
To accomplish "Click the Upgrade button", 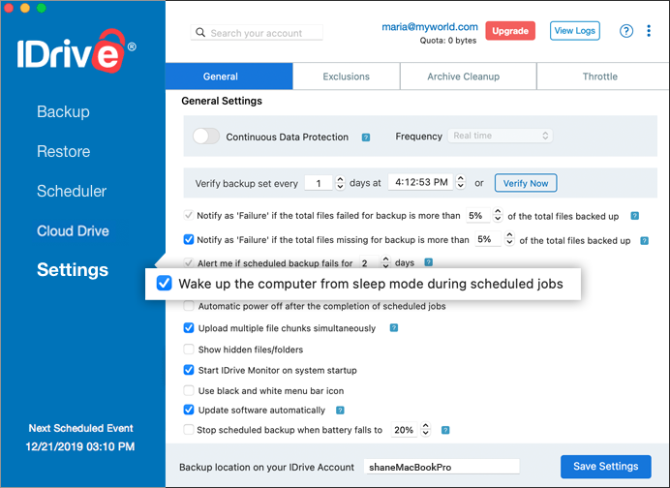I will (x=510, y=31).
